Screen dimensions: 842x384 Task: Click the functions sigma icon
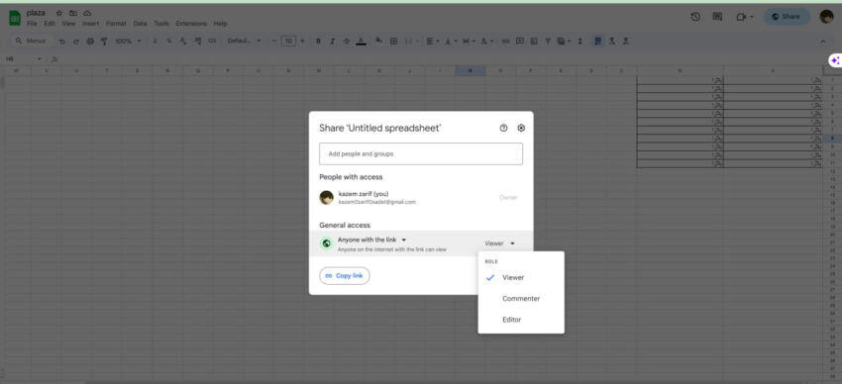click(x=579, y=42)
